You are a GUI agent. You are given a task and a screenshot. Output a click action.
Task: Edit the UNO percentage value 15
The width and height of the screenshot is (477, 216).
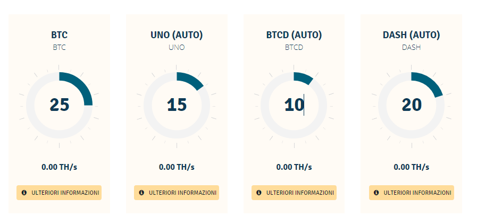tap(177, 105)
